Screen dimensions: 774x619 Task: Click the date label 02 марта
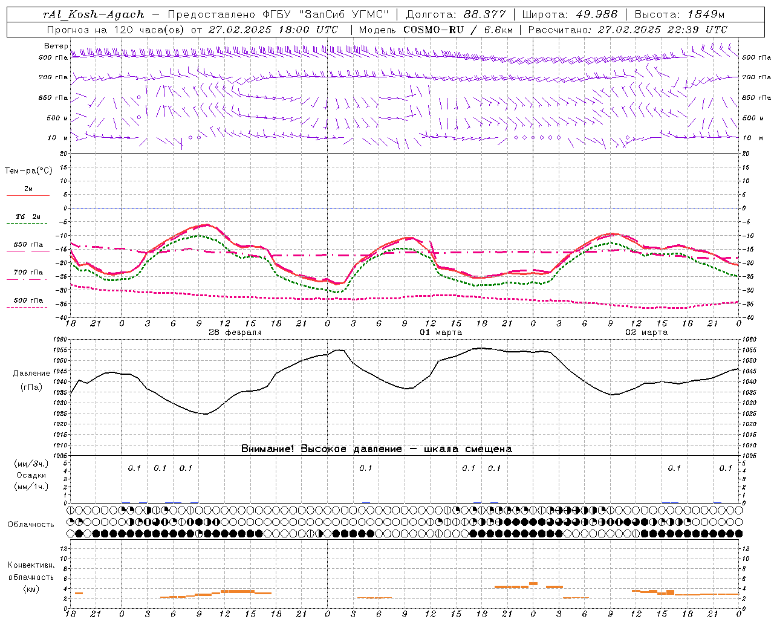click(x=646, y=332)
